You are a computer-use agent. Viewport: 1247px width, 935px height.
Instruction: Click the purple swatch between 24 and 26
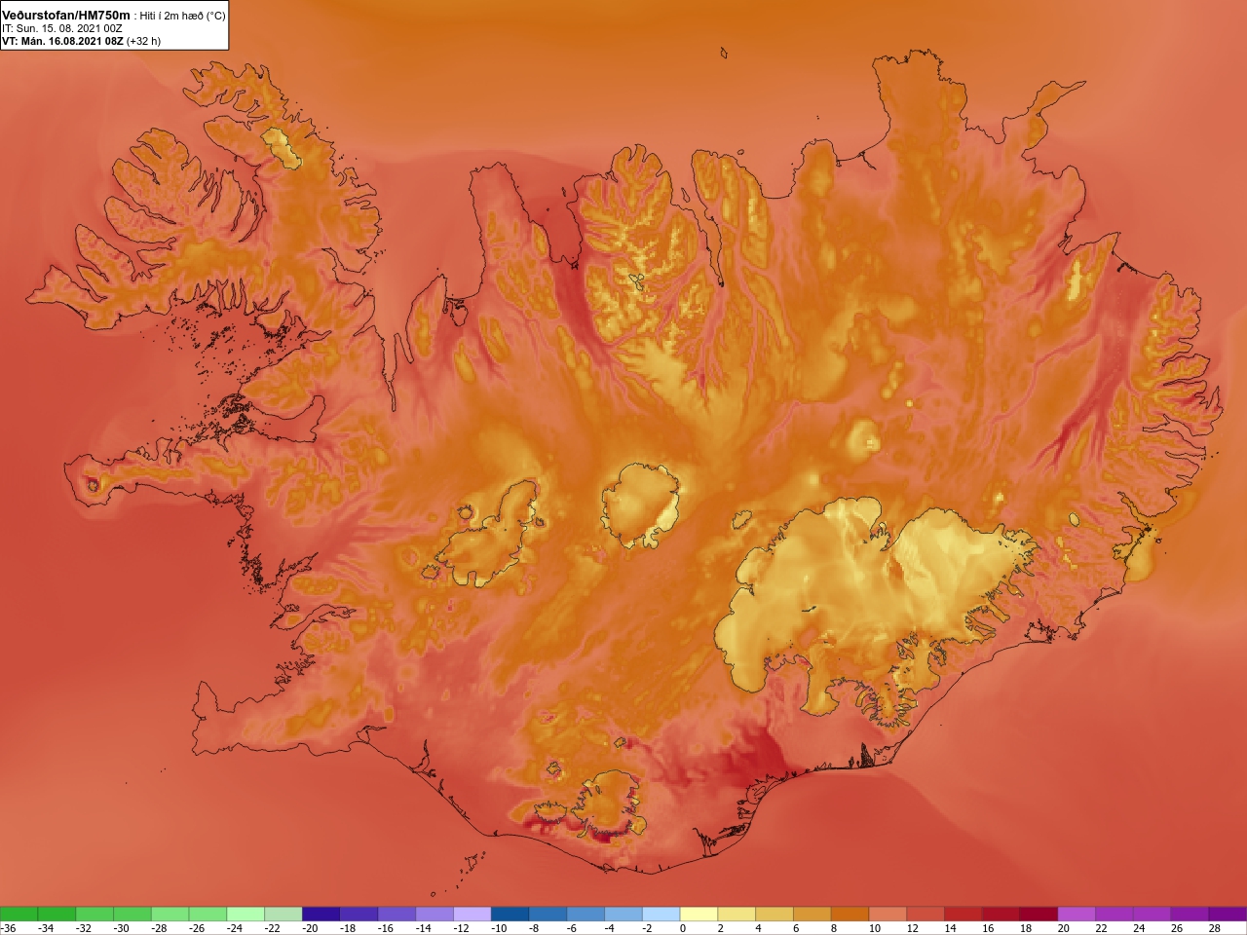(x=1153, y=914)
